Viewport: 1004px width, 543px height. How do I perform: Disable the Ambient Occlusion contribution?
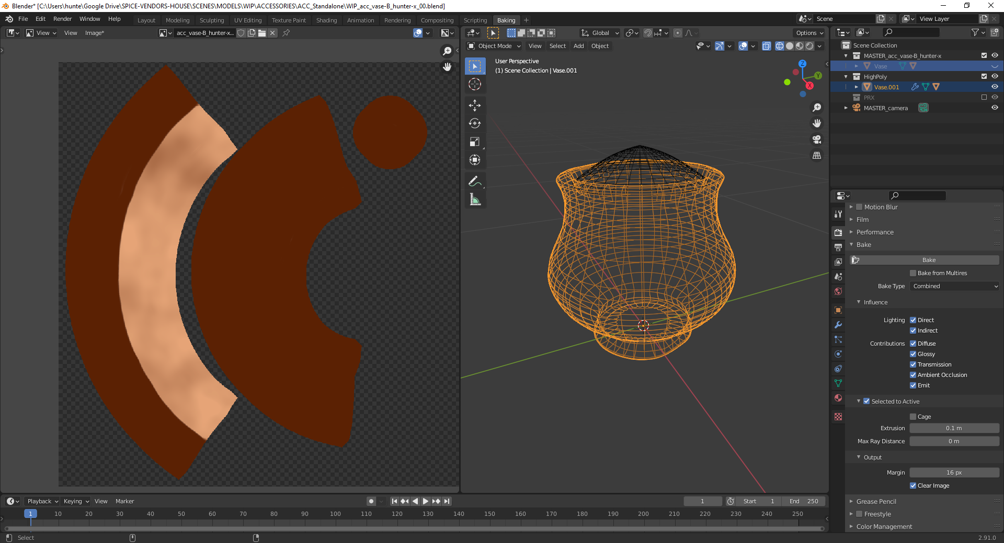pyautogui.click(x=913, y=375)
